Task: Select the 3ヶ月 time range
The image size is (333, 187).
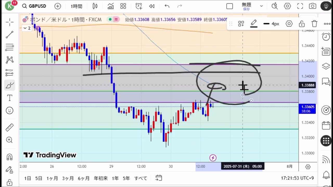Action: point(68,178)
